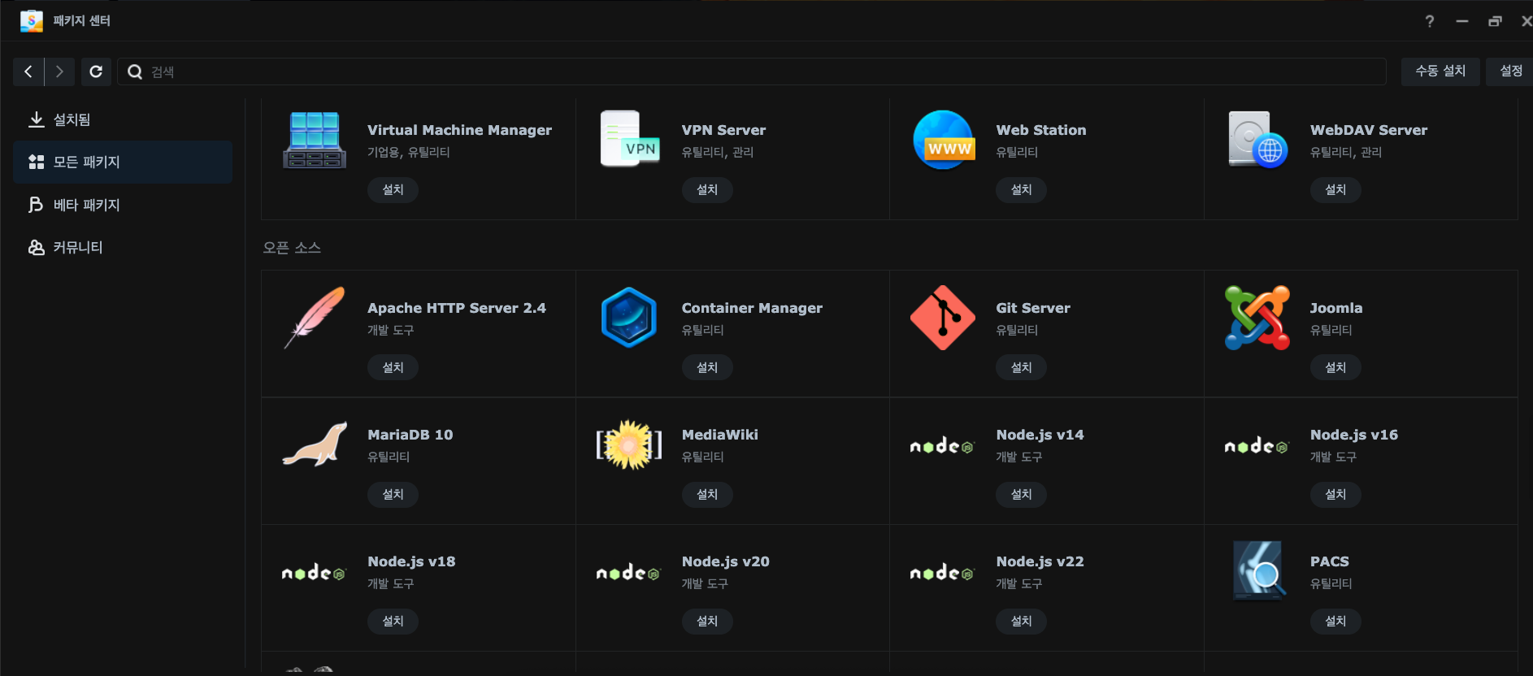The width and height of the screenshot is (1533, 676).
Task: Open the Container Manager hexagon icon
Action: pos(628,318)
